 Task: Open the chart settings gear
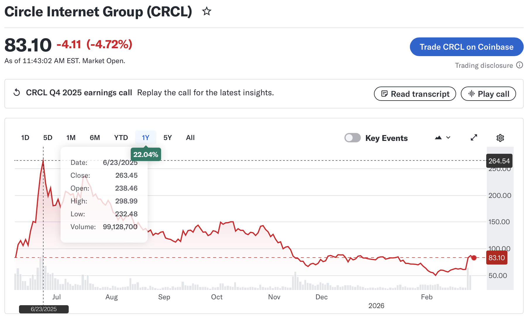[x=500, y=138]
